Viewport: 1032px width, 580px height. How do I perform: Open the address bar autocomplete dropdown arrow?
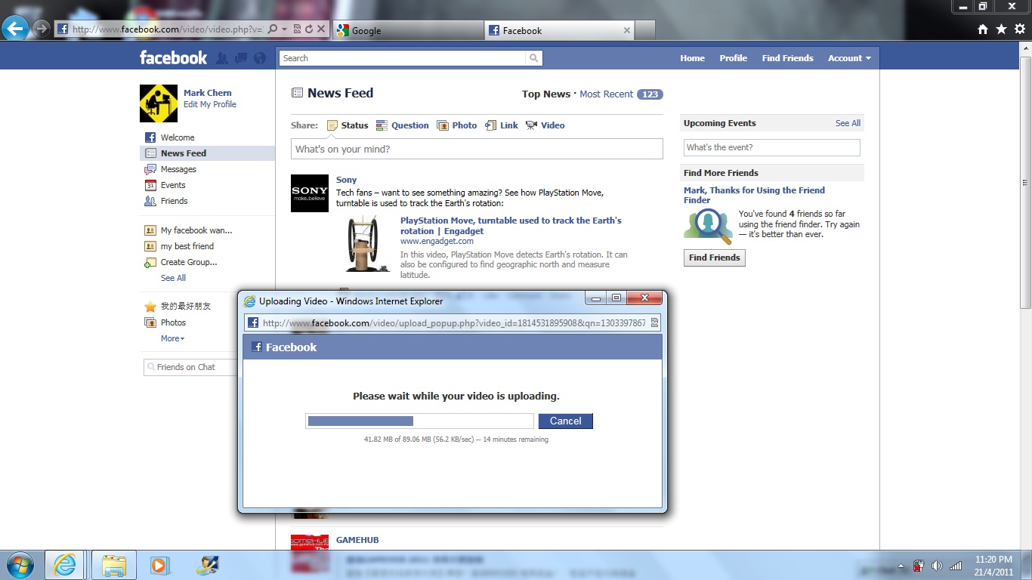284,29
